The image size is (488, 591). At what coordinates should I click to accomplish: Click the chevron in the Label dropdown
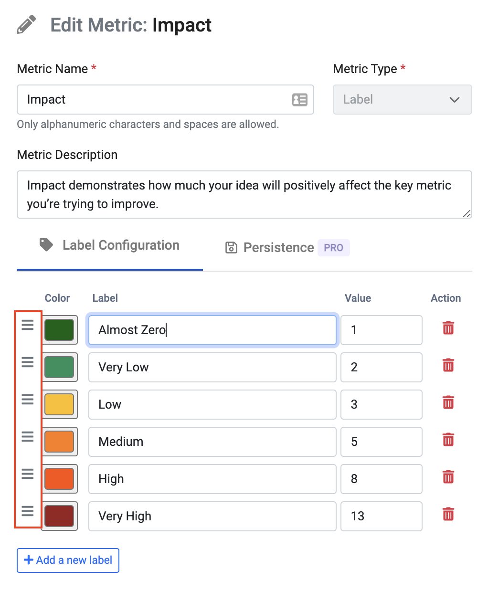pos(454,100)
